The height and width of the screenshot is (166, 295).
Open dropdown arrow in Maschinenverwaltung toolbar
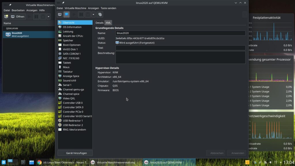(x=48, y=16)
